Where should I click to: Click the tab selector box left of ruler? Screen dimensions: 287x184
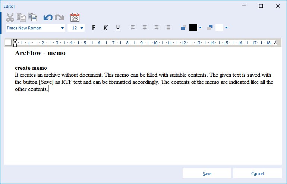(8, 42)
